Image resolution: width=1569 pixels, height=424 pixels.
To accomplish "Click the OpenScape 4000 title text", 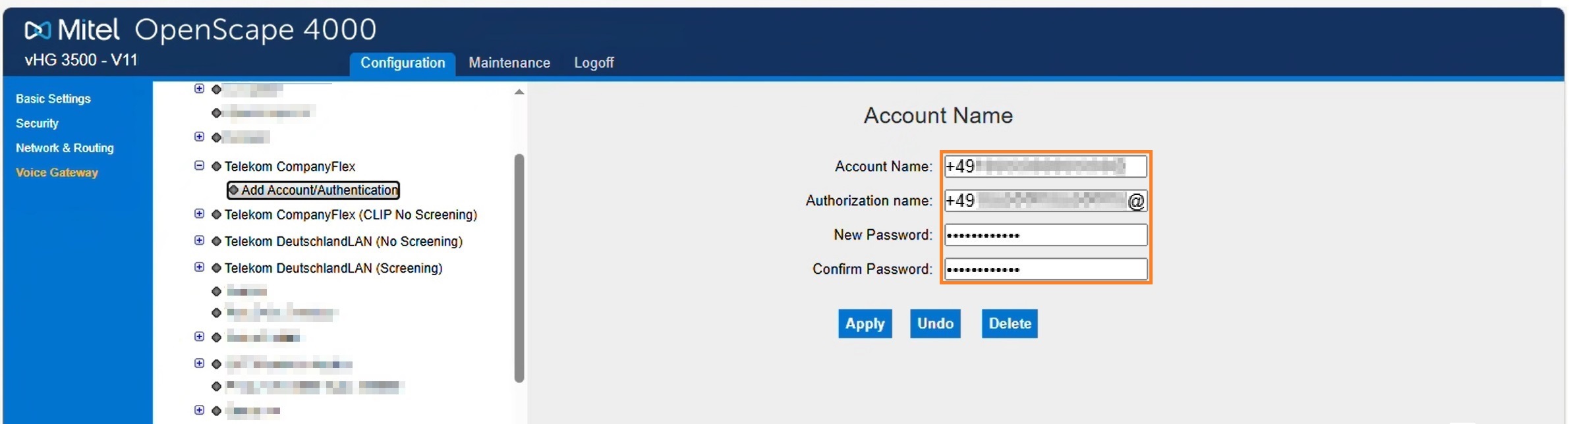I will [x=256, y=30].
